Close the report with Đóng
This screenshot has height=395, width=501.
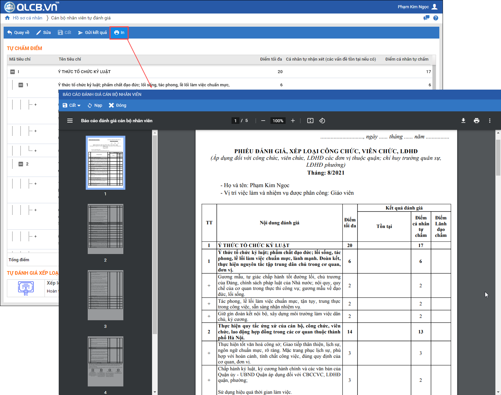click(118, 105)
